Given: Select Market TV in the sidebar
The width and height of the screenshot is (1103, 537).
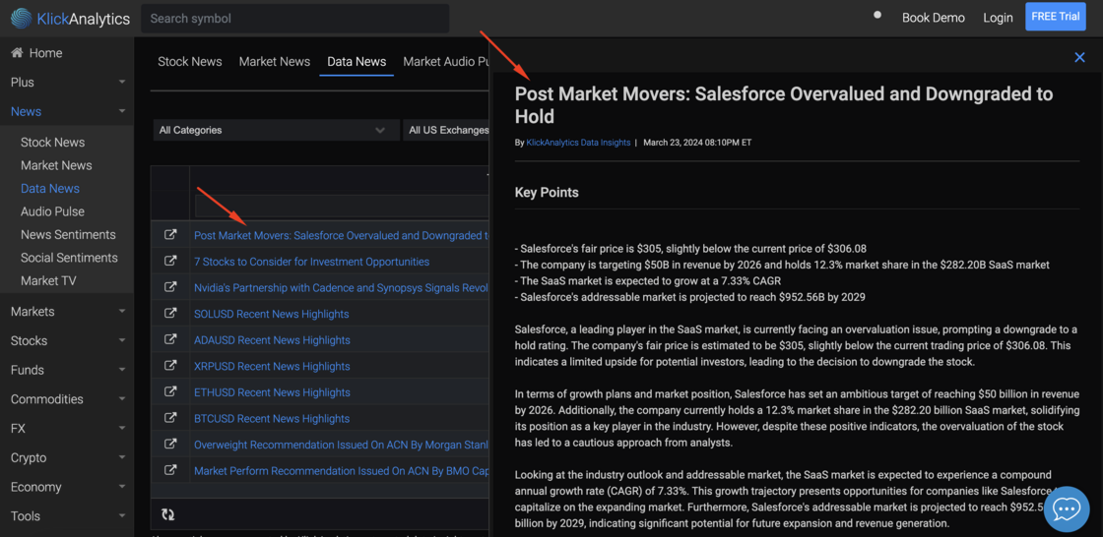Looking at the screenshot, I should 48,281.
